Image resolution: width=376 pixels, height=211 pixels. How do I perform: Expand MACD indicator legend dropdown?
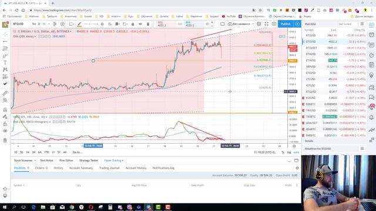(46, 117)
